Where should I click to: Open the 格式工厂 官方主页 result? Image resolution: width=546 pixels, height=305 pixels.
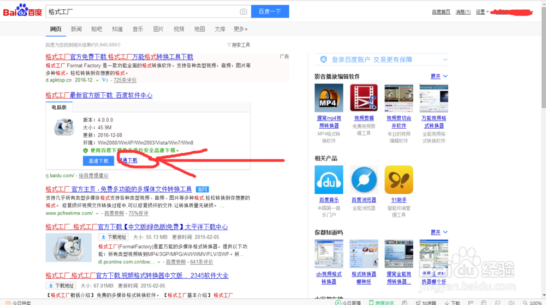118,189
